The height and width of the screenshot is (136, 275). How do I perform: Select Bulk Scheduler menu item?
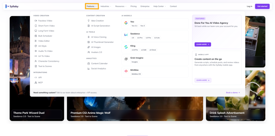click(45, 36)
